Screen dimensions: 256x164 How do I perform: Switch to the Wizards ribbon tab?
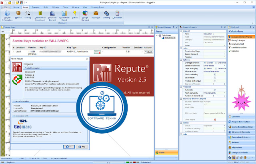(56, 7)
